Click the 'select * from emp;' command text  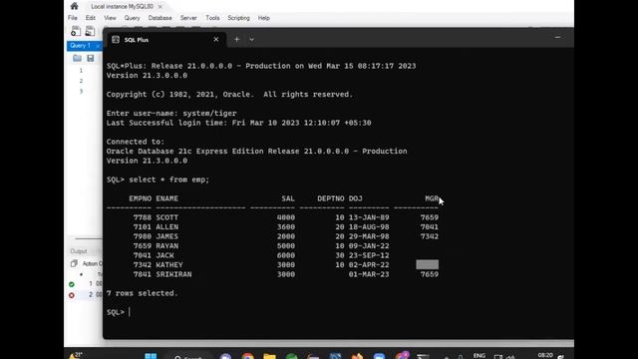168,179
